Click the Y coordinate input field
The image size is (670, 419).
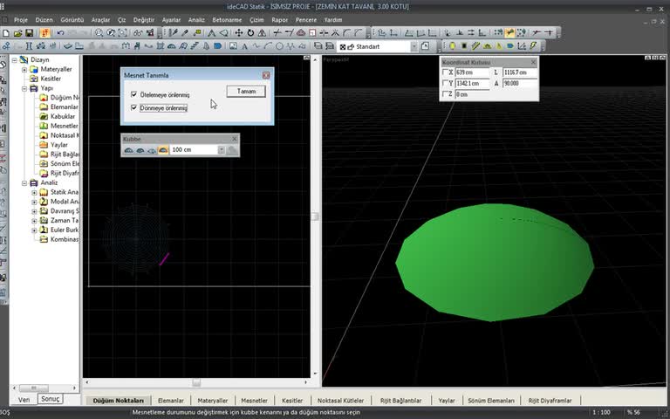(x=473, y=84)
